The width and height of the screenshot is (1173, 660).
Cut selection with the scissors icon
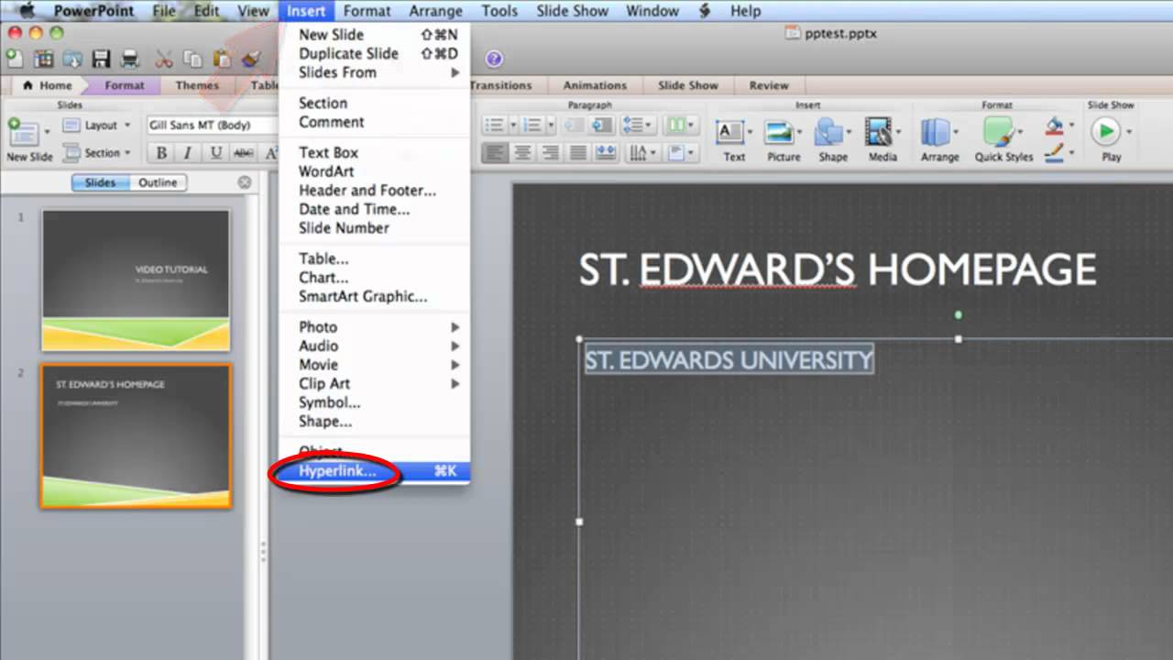pyautogui.click(x=164, y=60)
